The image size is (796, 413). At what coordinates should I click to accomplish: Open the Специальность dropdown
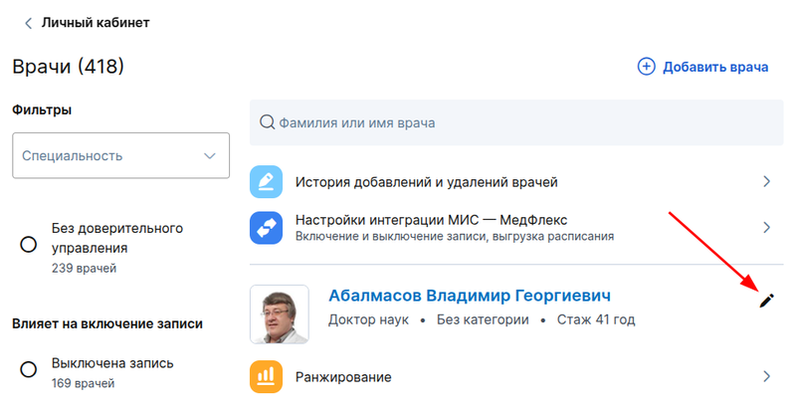point(120,155)
